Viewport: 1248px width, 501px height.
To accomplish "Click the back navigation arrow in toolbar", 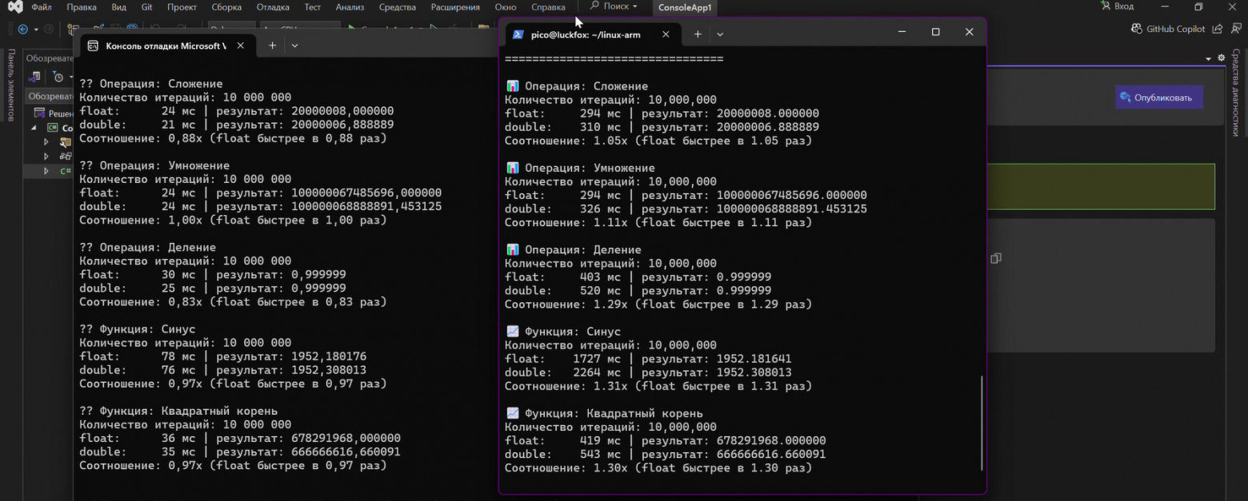I will click(22, 30).
